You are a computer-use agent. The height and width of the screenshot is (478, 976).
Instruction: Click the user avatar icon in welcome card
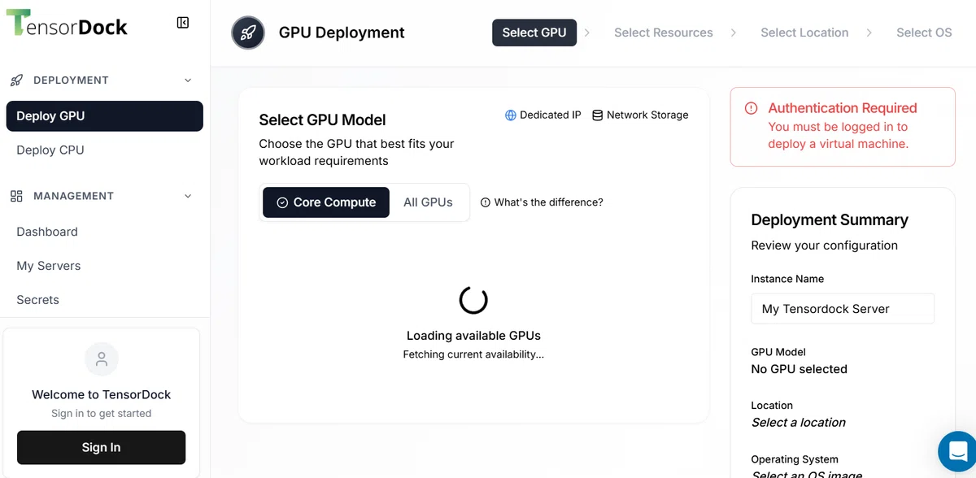(x=102, y=359)
